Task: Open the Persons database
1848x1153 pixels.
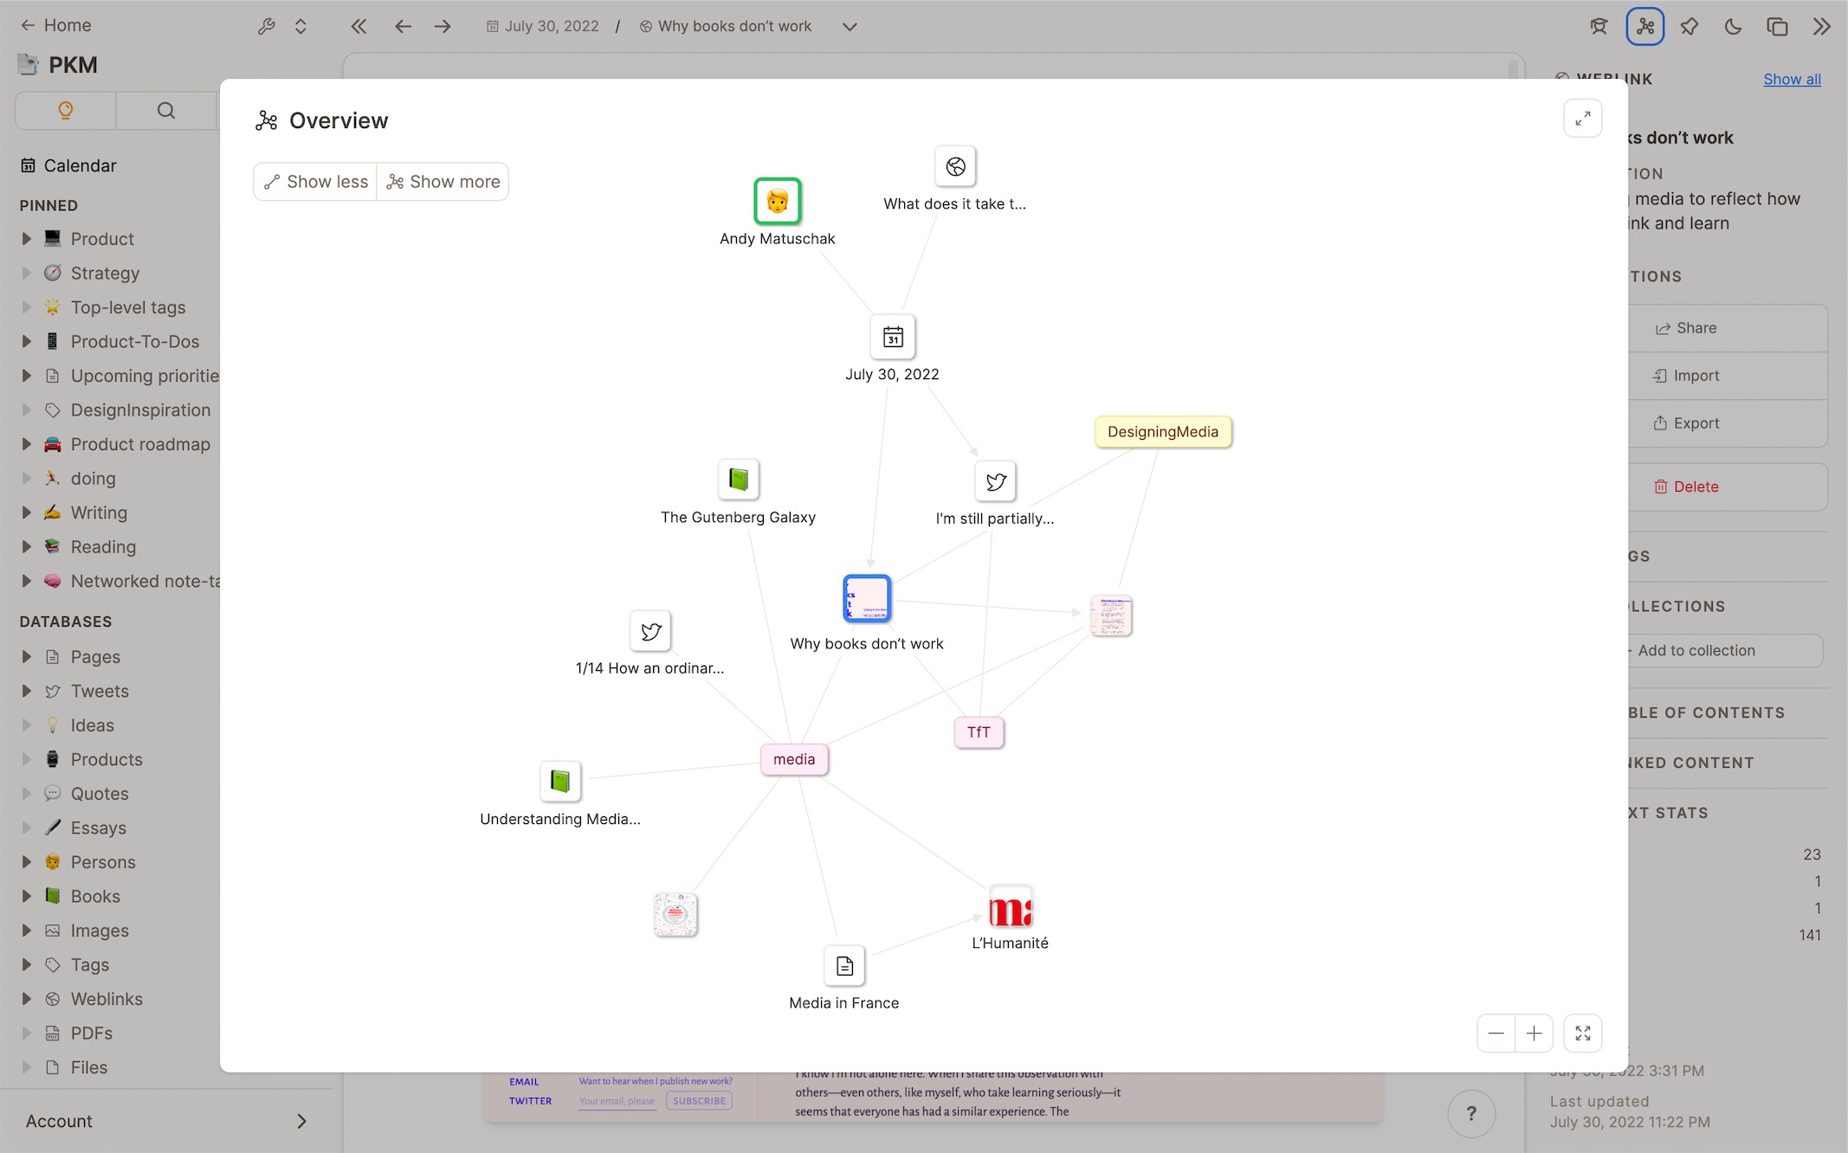Action: tap(103, 862)
